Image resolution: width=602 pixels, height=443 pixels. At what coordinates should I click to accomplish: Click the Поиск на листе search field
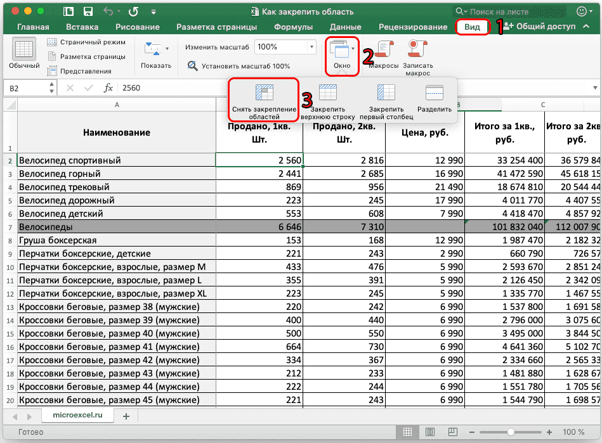(x=501, y=11)
